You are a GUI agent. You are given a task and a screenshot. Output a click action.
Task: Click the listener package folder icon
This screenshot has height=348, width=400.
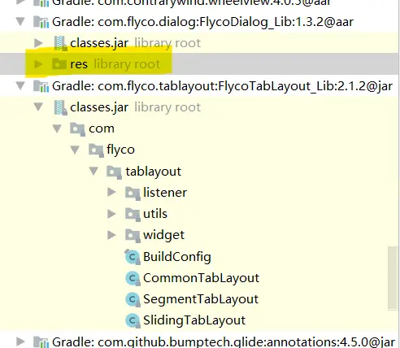click(133, 194)
